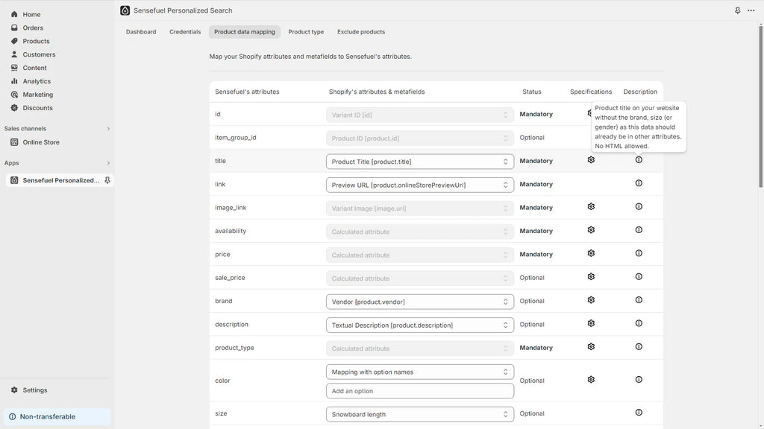Open the Snowboard length size dropdown
This screenshot has width=764, height=429.
pos(419,414)
